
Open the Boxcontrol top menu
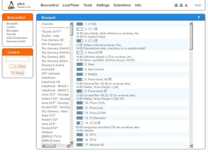pos(50,5)
